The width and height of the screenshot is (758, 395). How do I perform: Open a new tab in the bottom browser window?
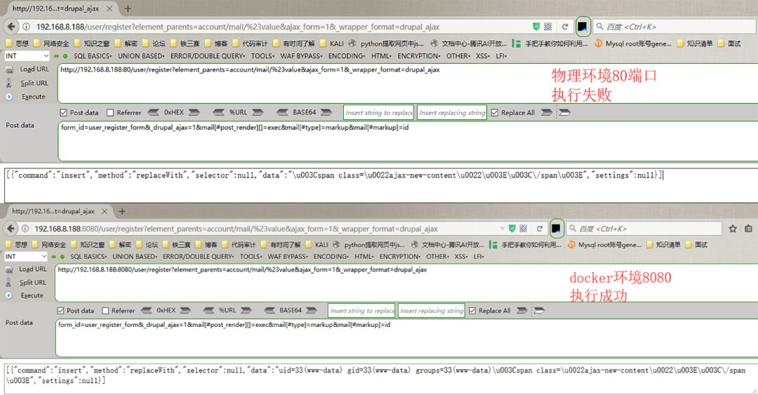(120, 211)
